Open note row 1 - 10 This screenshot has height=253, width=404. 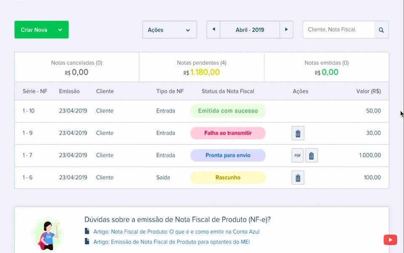click(202, 111)
